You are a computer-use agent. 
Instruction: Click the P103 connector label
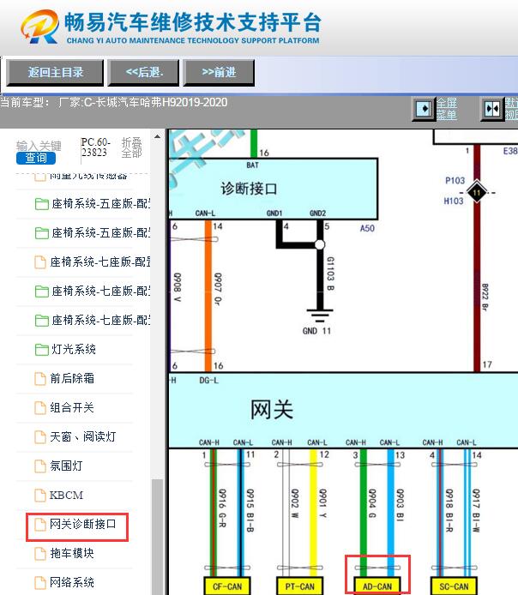tap(455, 181)
